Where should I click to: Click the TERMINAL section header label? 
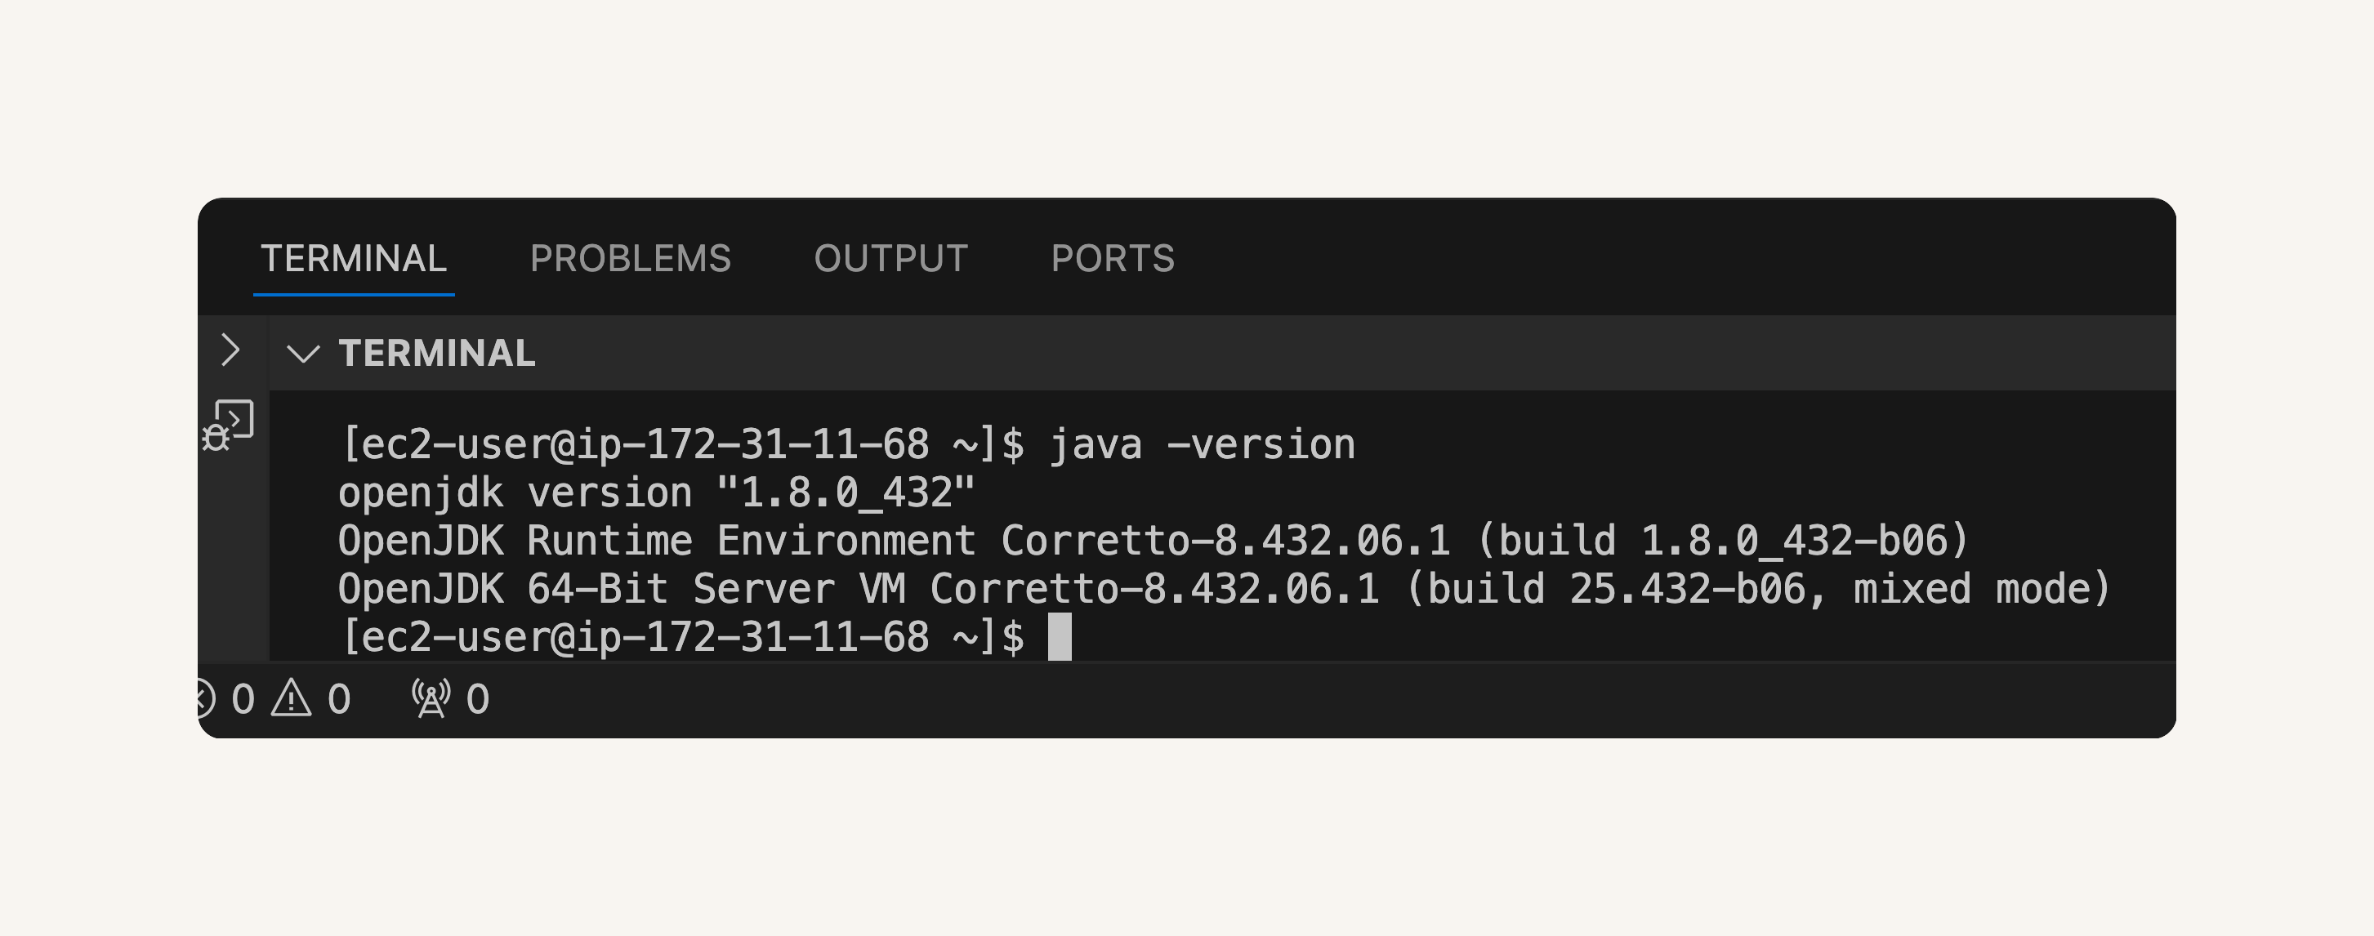tap(437, 353)
